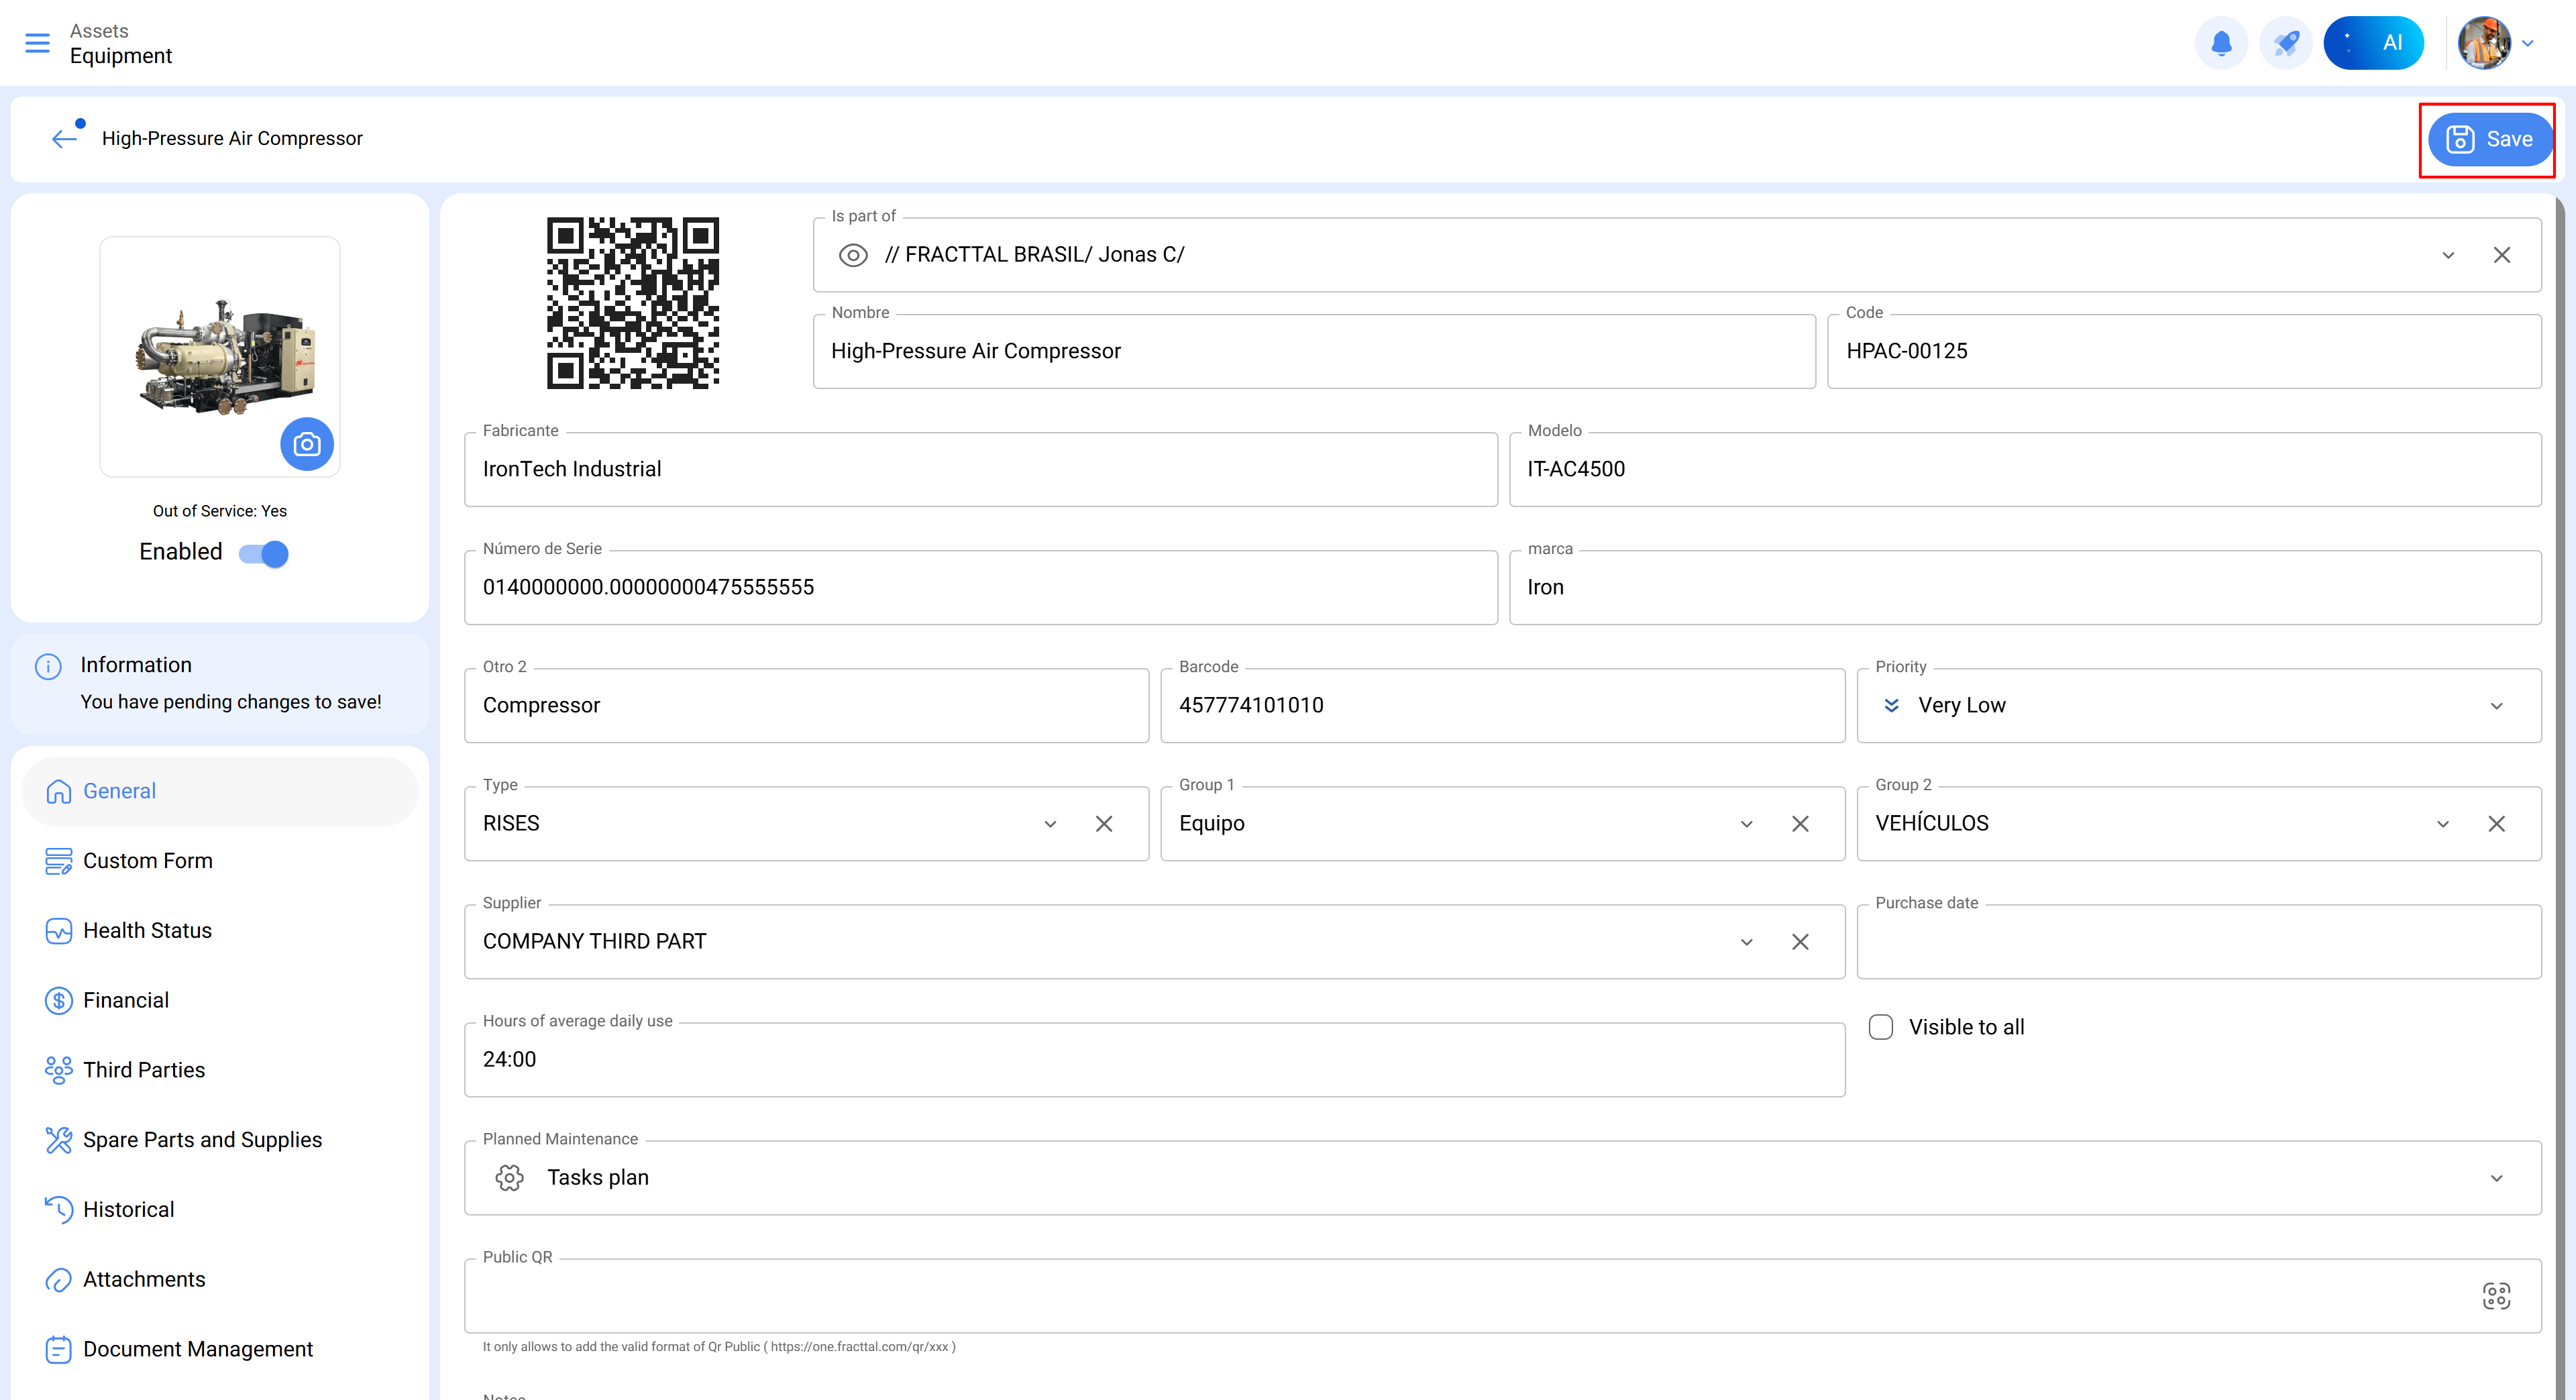Click the Purchase date field
Screen dimensions: 2576x1400
tap(2198, 942)
